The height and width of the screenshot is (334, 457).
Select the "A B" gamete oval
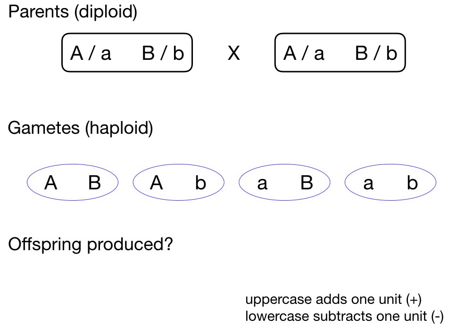(72, 183)
